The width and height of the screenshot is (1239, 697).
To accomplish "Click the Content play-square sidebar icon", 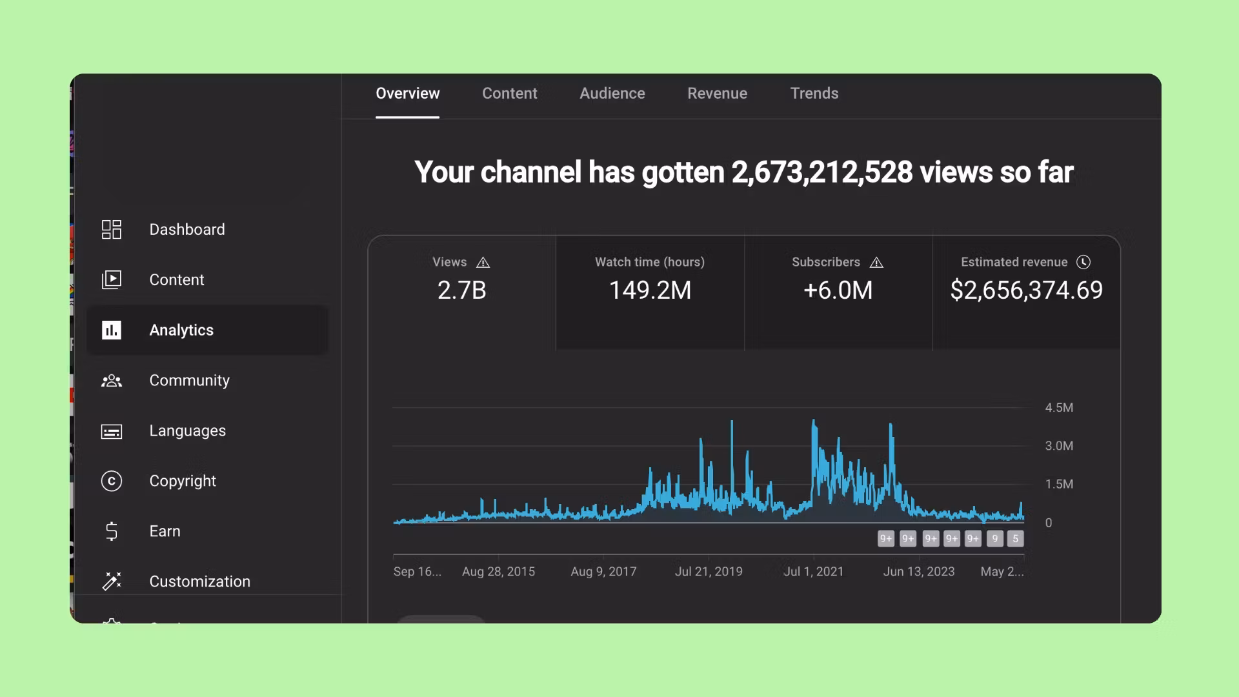I will point(112,279).
